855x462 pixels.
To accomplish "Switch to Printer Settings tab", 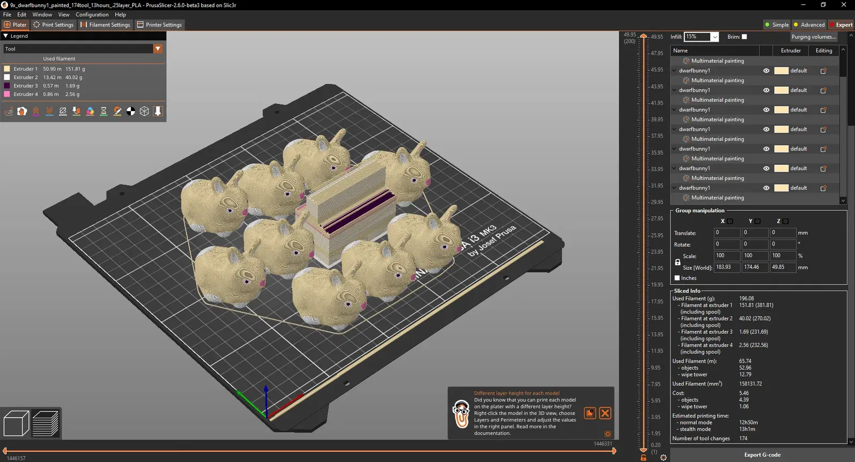I will click(x=159, y=25).
